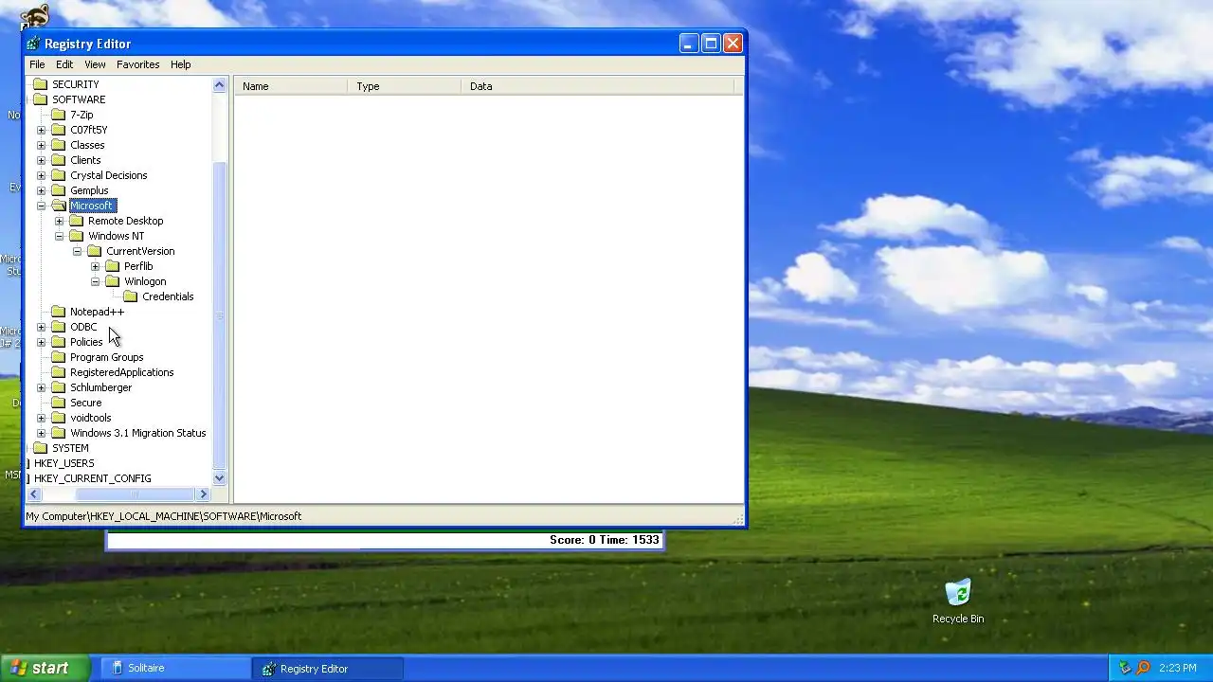Image resolution: width=1213 pixels, height=682 pixels.
Task: Click the Remote Desktop folder icon
Action: tap(76, 221)
